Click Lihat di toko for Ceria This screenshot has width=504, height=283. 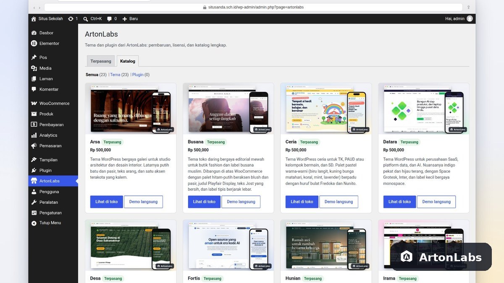point(302,202)
